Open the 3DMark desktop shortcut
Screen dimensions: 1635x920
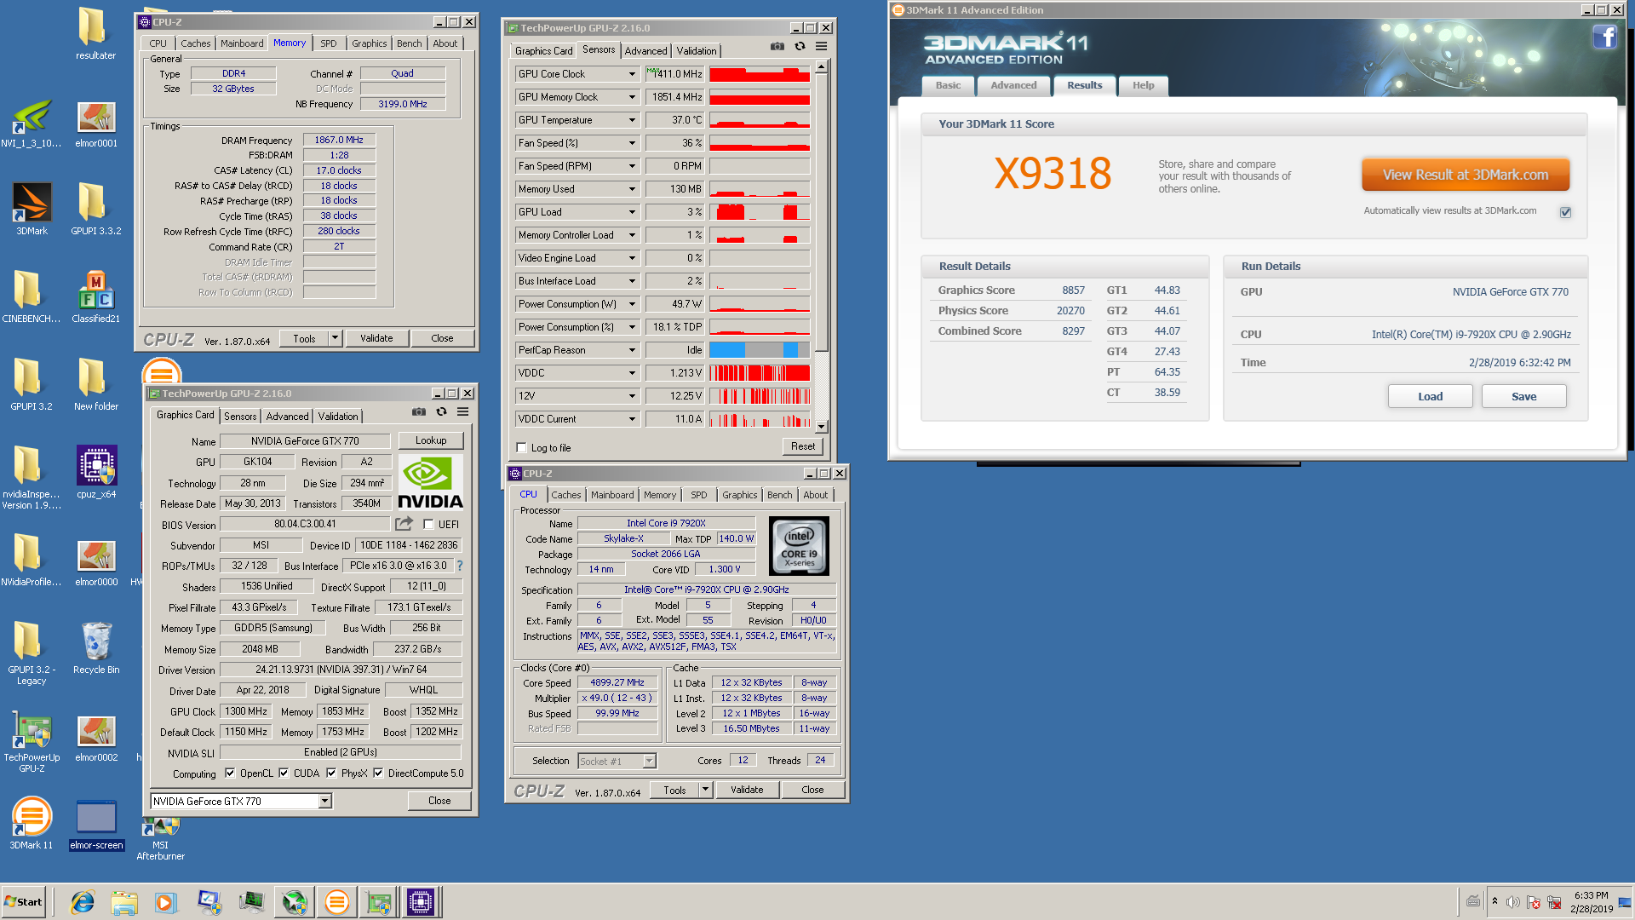tap(32, 210)
